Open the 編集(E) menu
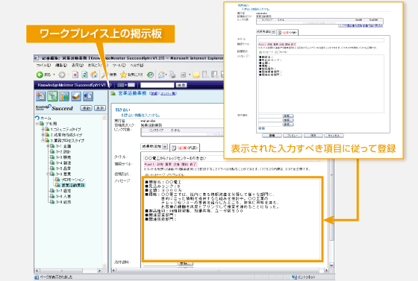 coord(61,65)
